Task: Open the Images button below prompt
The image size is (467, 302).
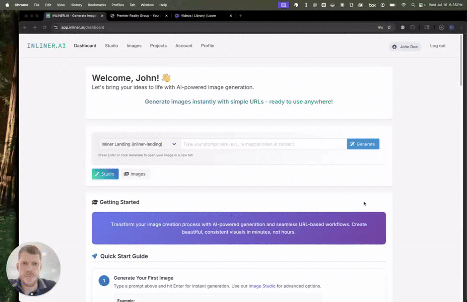Action: pos(135,174)
